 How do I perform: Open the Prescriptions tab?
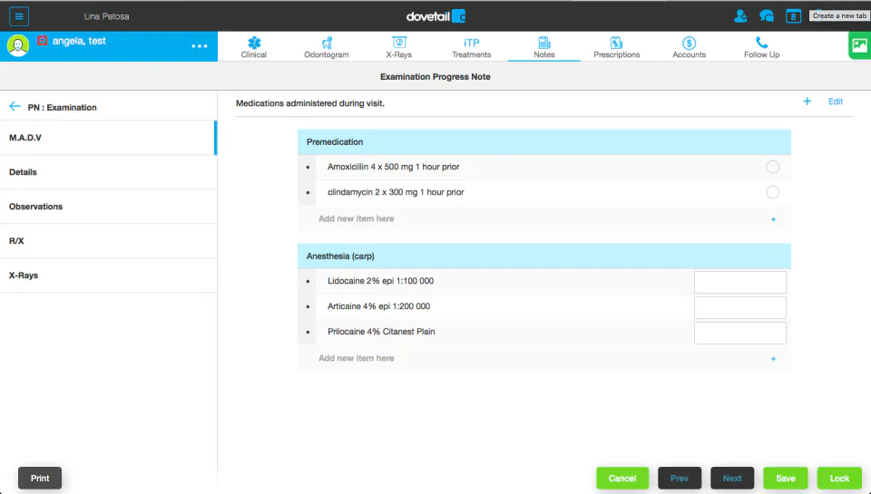click(x=617, y=46)
